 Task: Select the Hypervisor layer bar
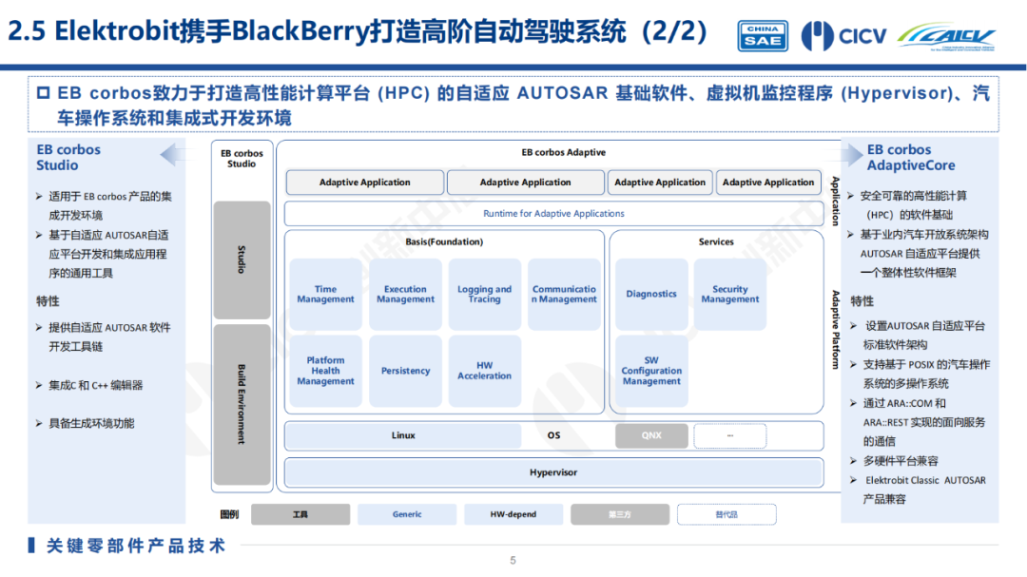pyautogui.click(x=553, y=472)
